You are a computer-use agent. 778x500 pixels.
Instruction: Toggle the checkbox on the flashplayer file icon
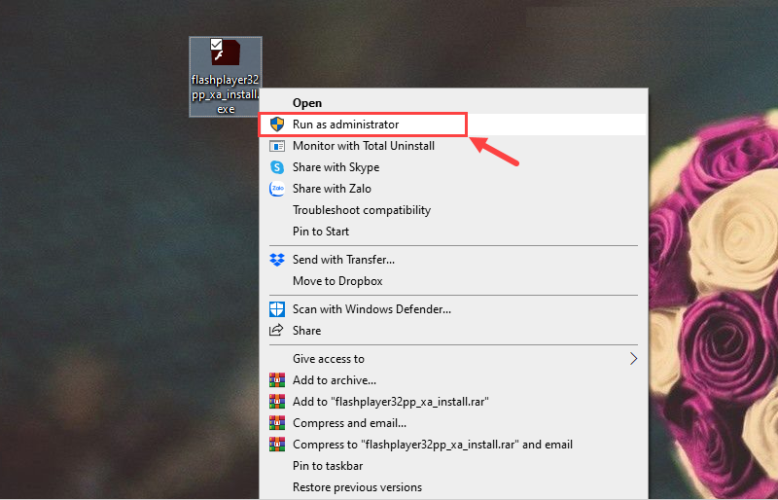click(216, 44)
